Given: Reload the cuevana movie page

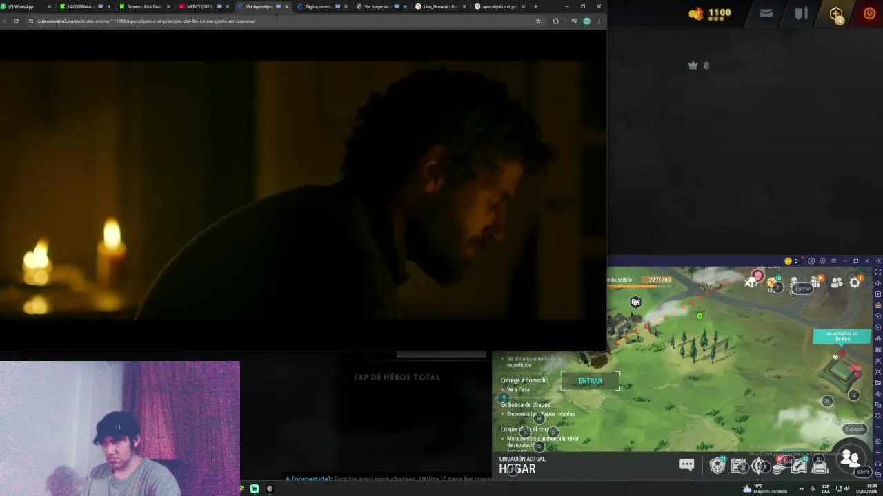Looking at the screenshot, I should tap(16, 21).
